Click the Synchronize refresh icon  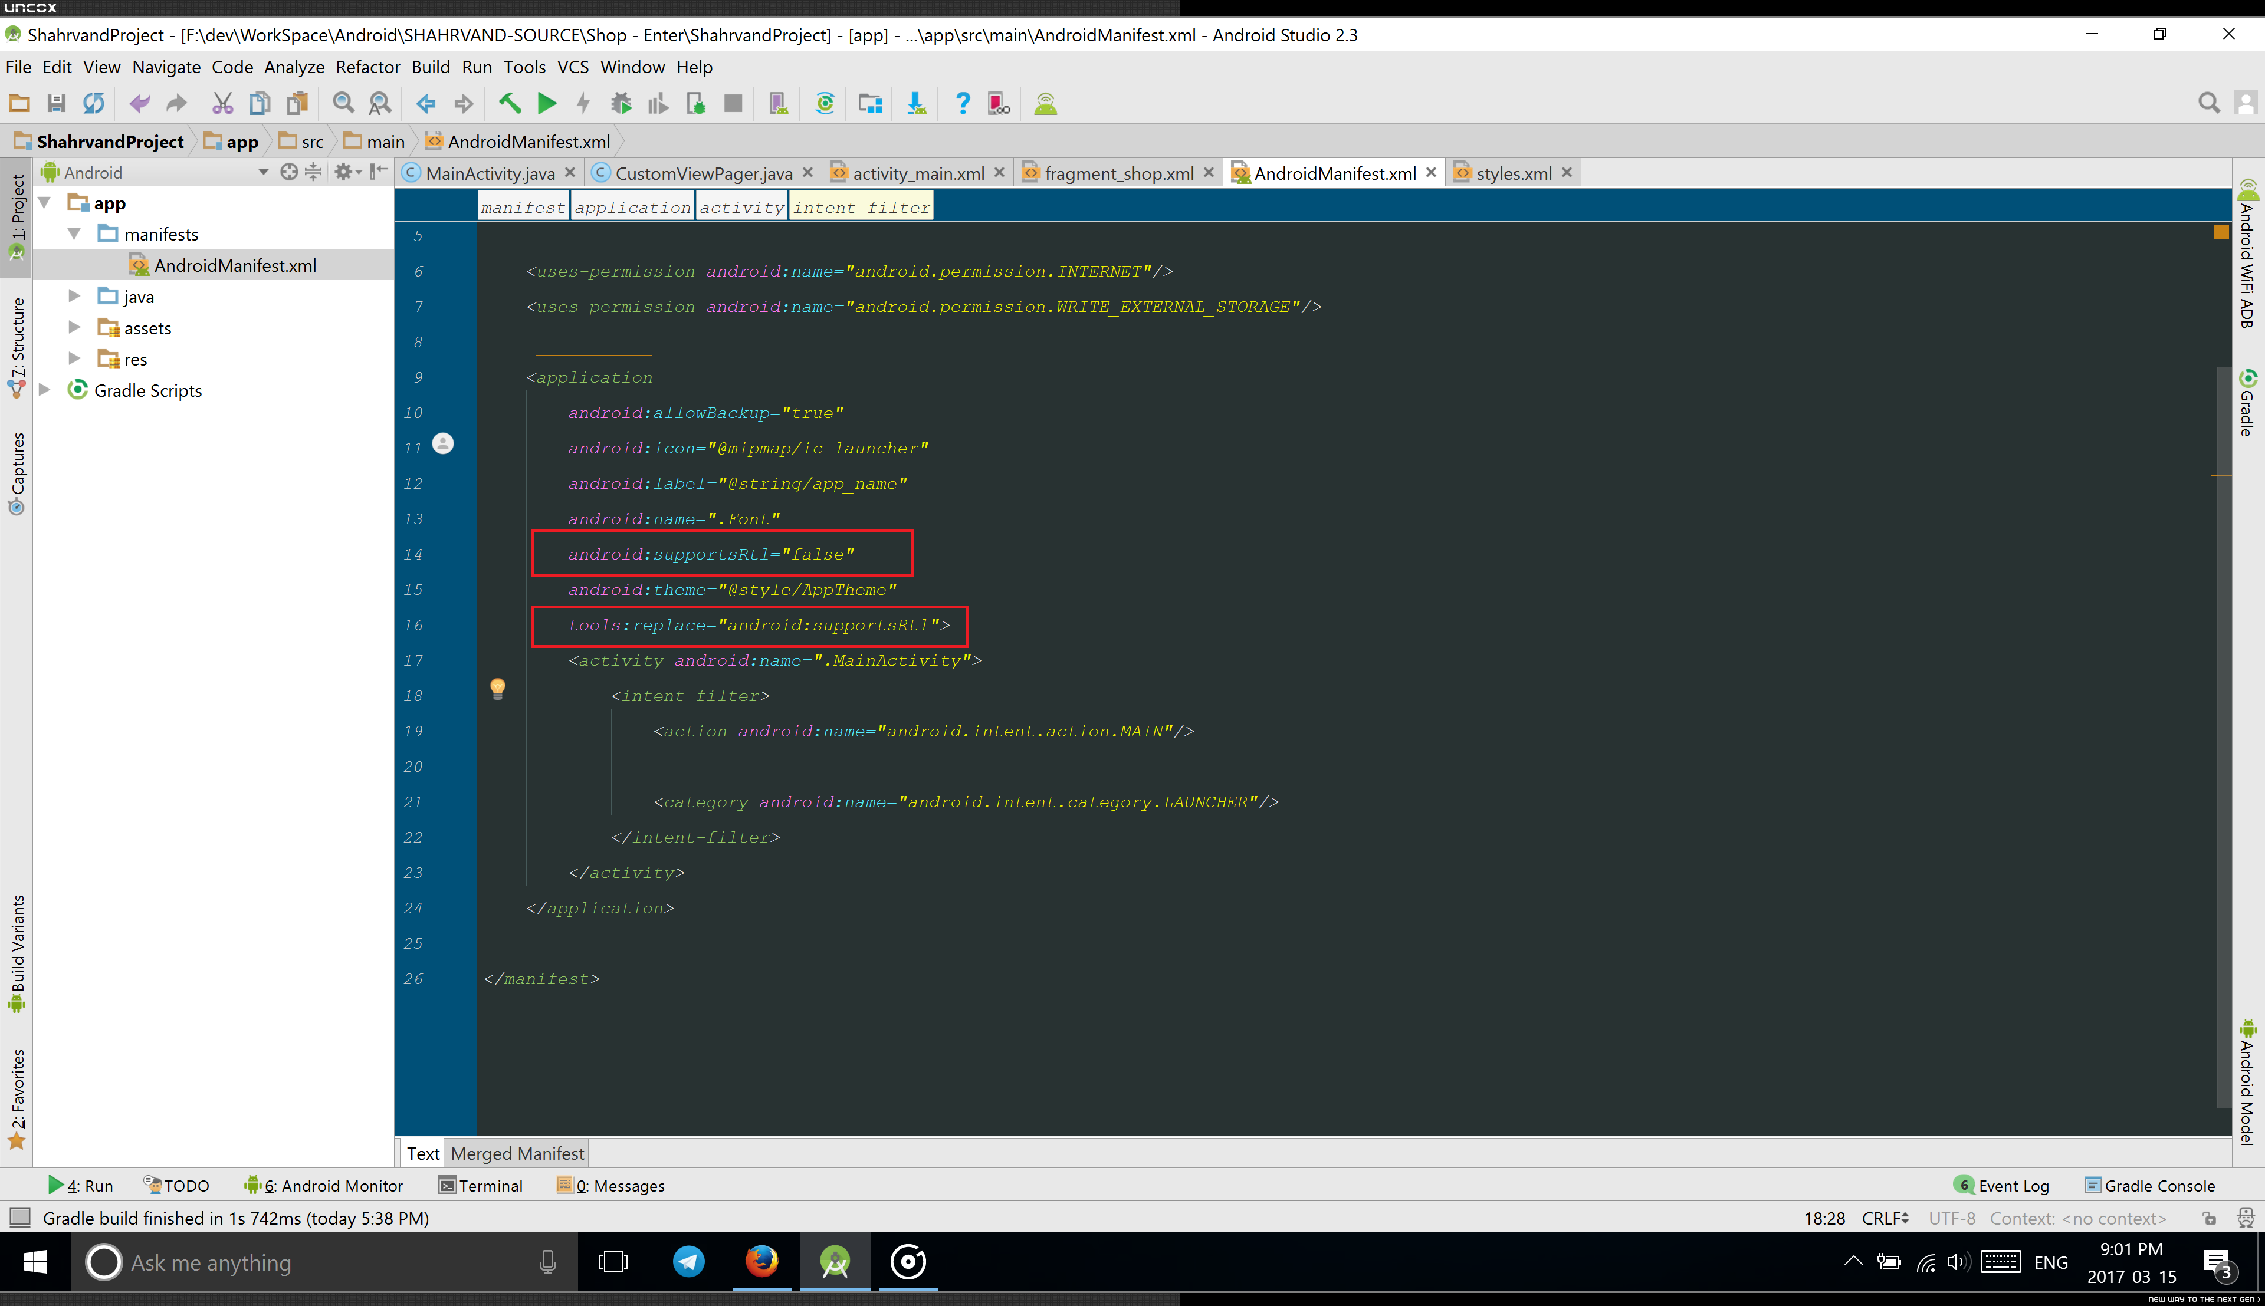(x=93, y=104)
